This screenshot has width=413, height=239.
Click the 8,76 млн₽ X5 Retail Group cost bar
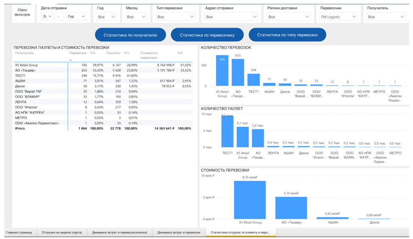[250, 200]
